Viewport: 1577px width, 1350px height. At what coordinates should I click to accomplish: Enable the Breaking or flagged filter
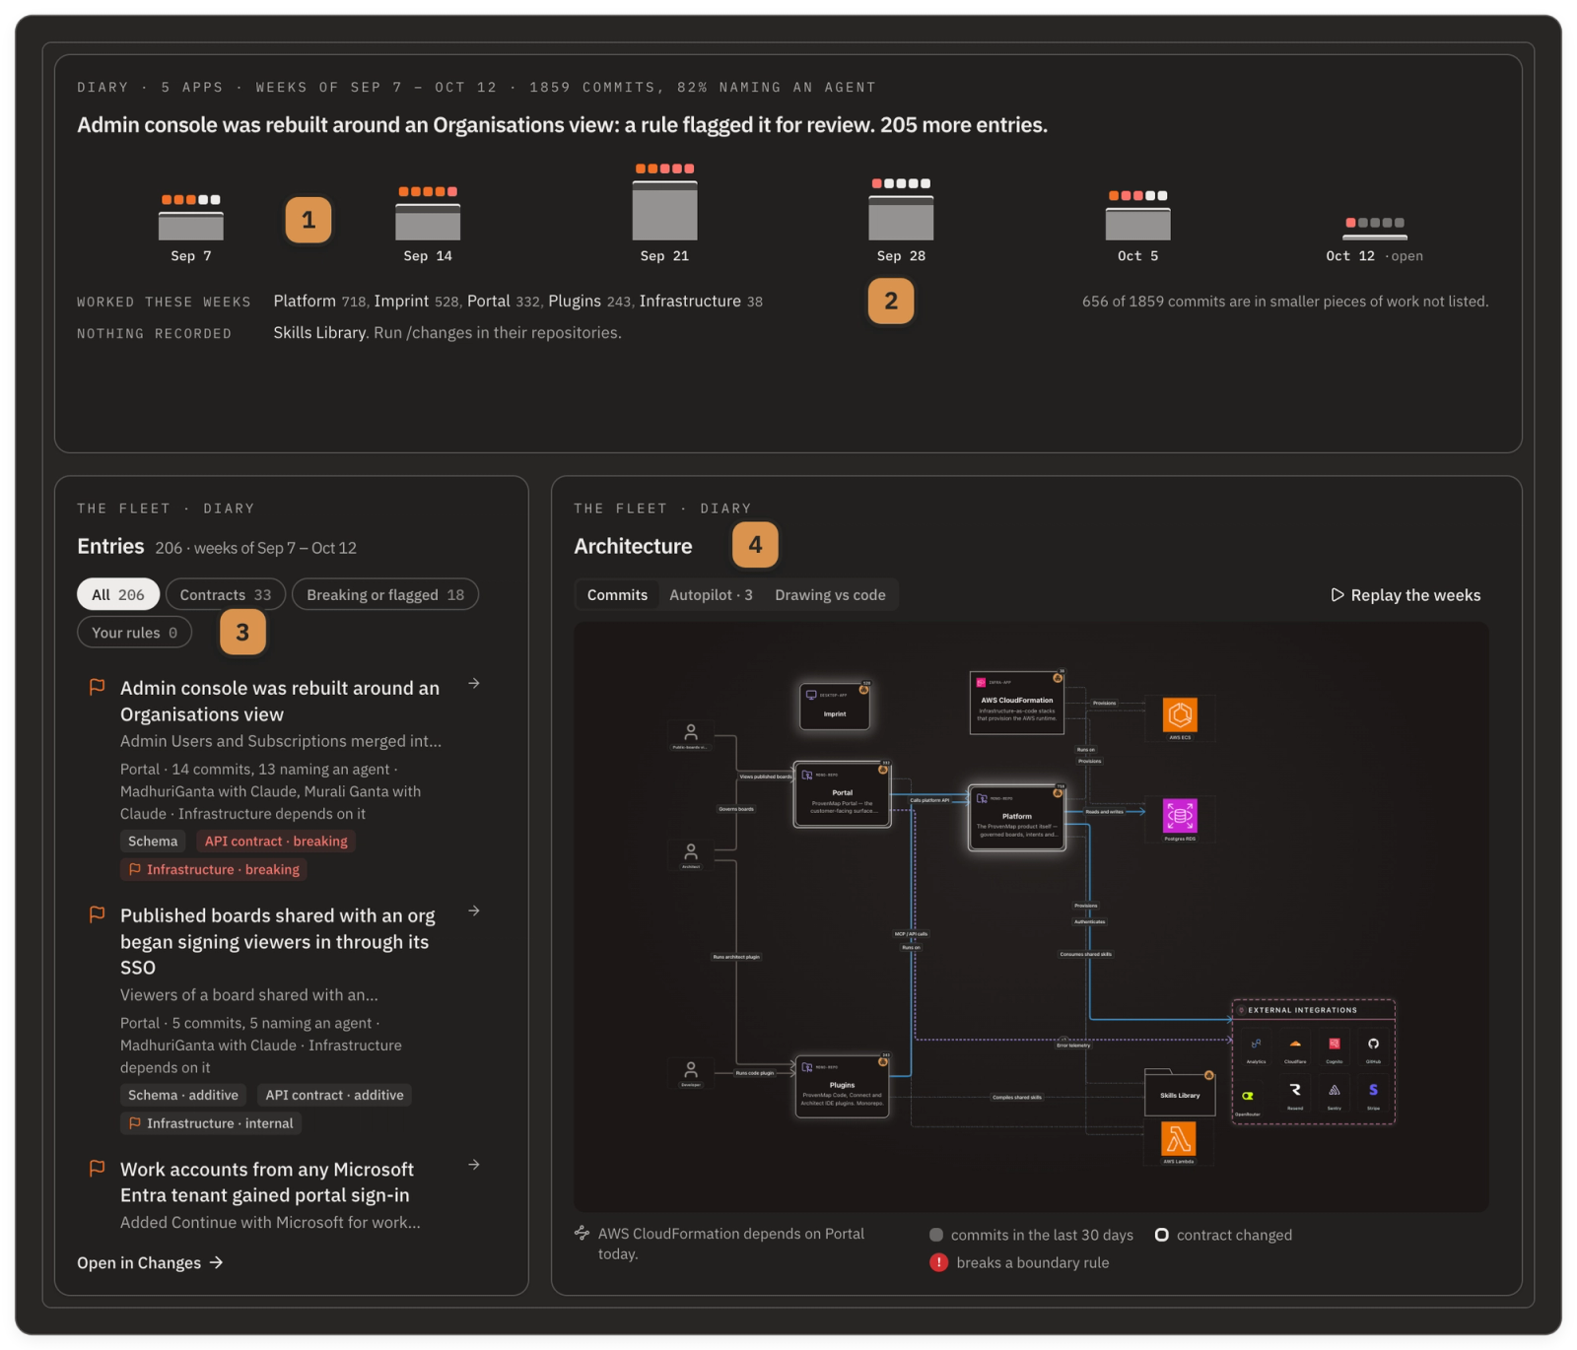[x=385, y=594]
